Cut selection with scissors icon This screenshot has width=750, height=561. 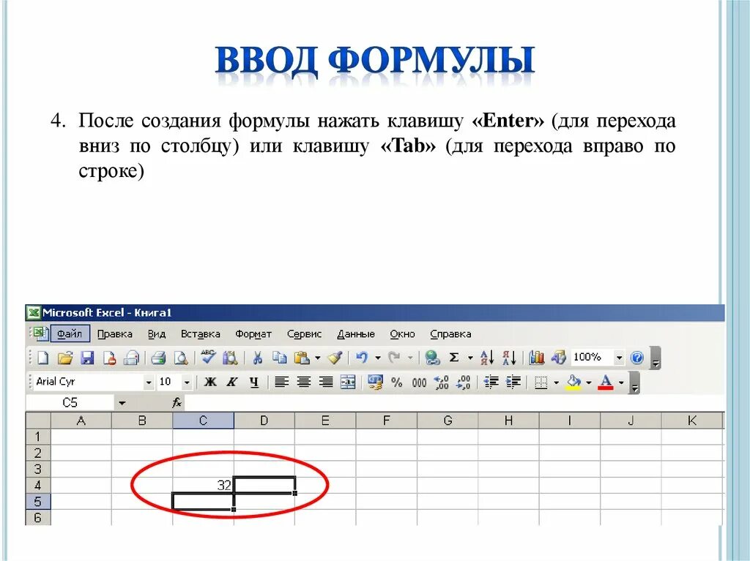pyautogui.click(x=258, y=358)
